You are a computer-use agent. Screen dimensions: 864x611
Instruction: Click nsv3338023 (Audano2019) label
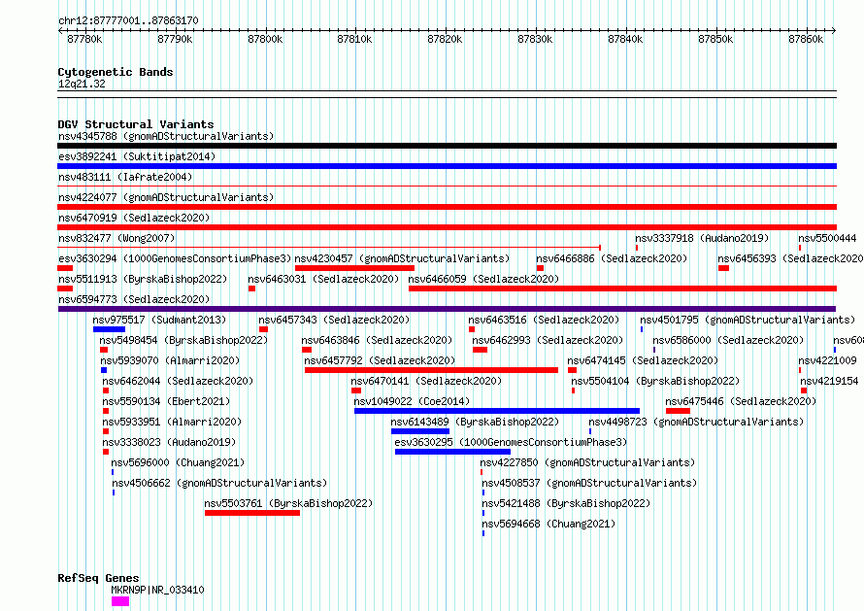(x=169, y=442)
